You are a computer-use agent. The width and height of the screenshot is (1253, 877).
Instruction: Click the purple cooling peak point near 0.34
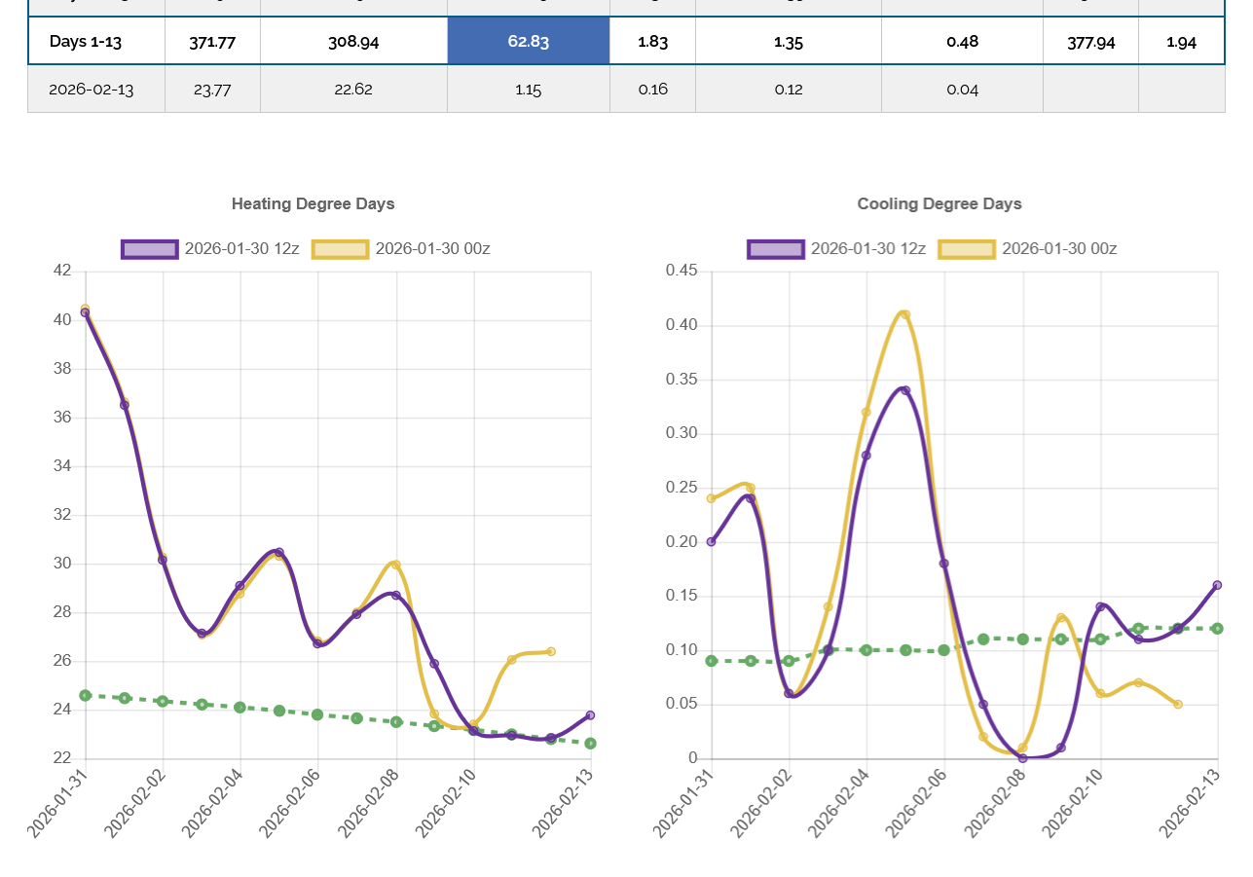[x=905, y=390]
